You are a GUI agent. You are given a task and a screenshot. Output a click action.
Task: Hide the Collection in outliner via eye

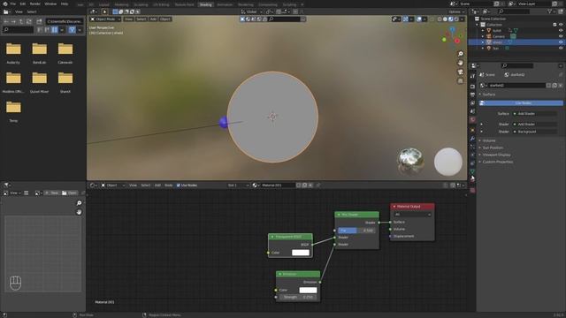point(561,25)
